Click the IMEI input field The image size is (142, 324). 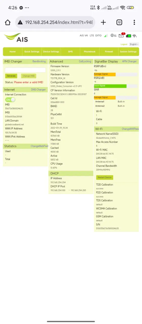click(x=25, y=70)
